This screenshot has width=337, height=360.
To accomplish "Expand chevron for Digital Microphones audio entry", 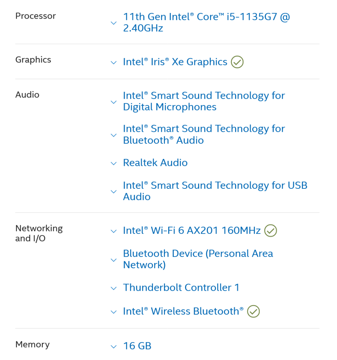I will pos(113,102).
